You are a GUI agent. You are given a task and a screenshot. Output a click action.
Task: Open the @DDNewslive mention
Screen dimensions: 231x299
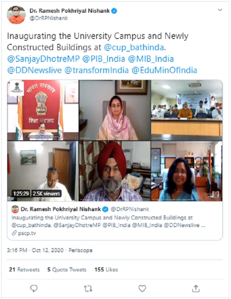(34, 70)
